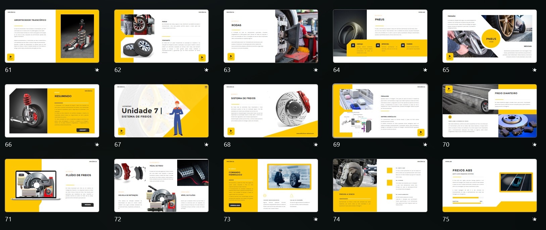Select the Comando Hidráulico slide thumbnail
The width and height of the screenshot is (546, 230).
[270, 185]
